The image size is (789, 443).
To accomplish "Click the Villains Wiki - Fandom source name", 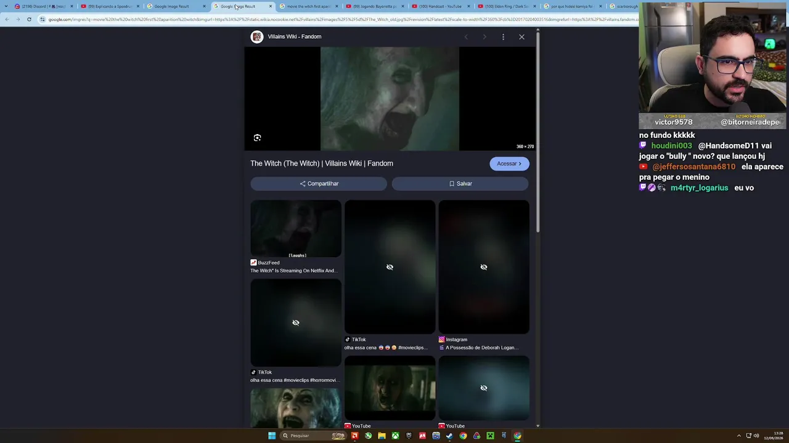I will point(295,37).
